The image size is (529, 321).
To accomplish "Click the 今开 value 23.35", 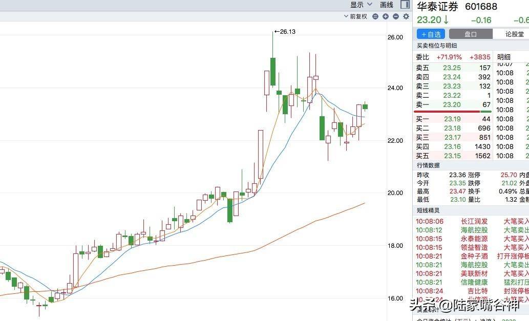I will 458,183.
